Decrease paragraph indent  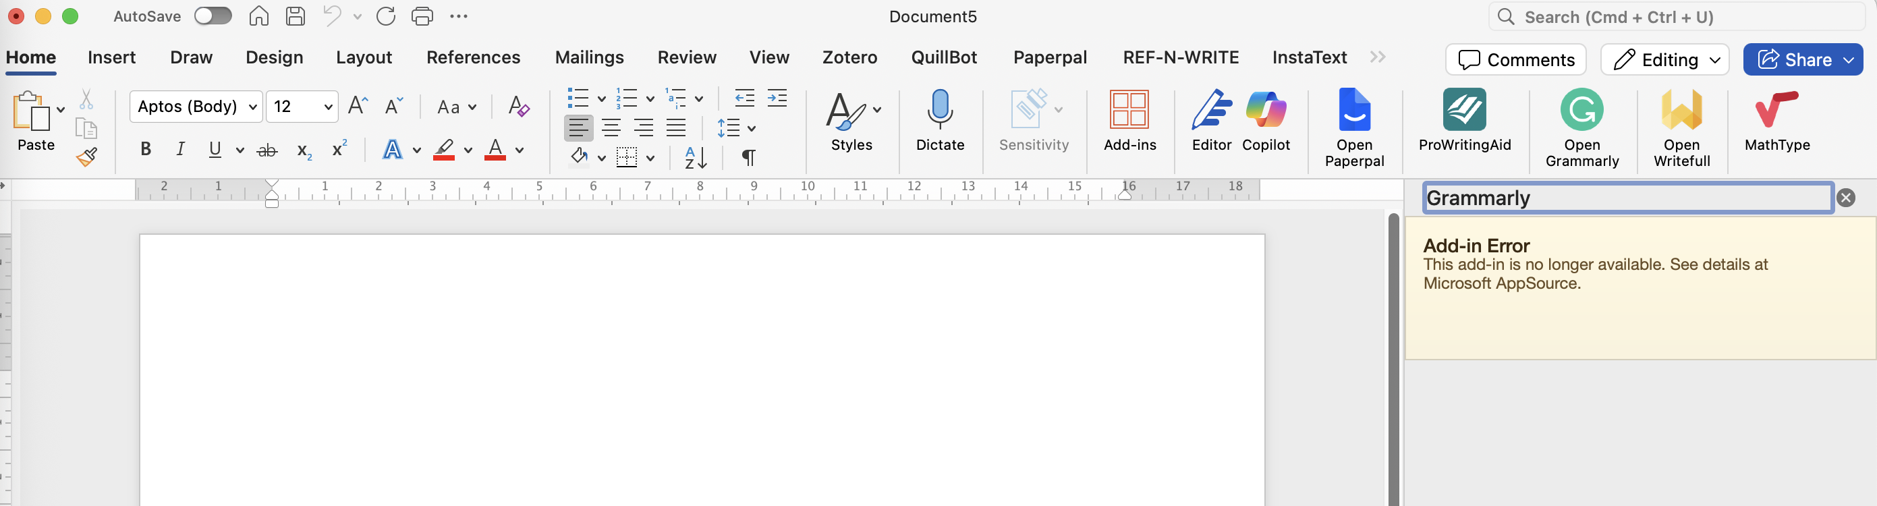click(x=744, y=98)
